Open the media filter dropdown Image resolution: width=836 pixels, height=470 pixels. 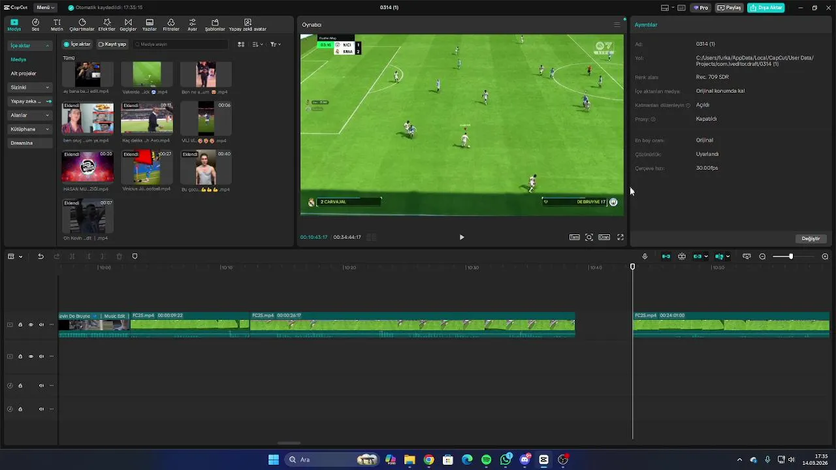click(276, 44)
